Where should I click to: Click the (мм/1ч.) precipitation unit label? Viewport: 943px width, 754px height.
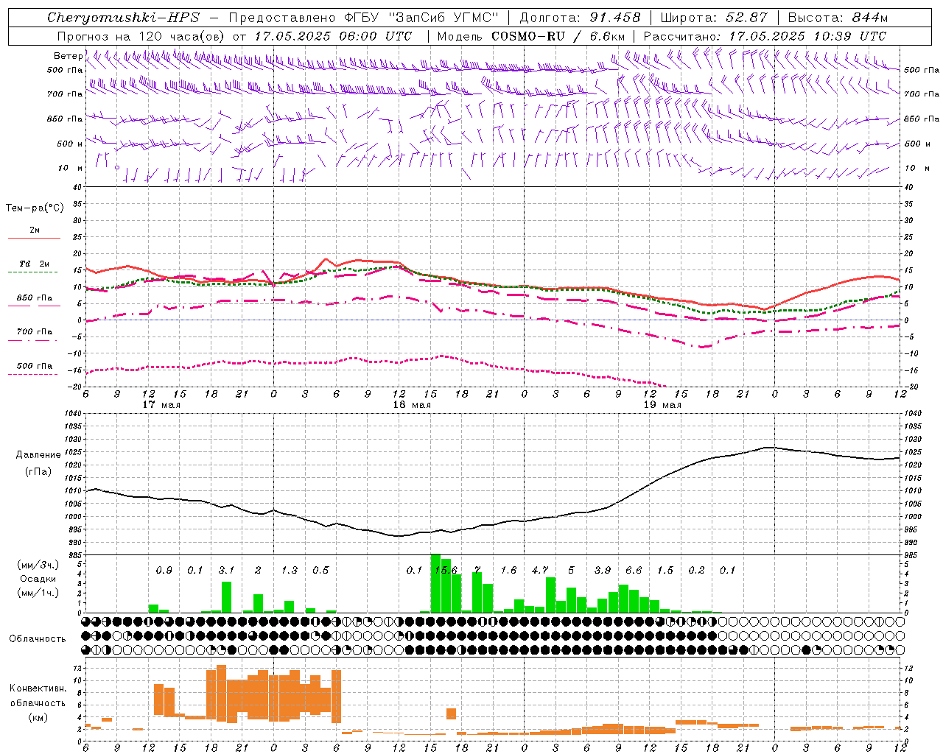tap(37, 593)
